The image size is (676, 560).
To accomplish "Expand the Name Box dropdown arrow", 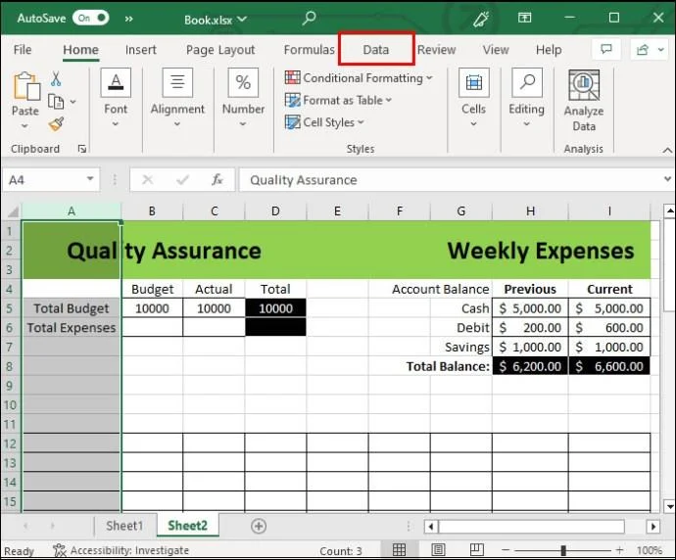I will point(90,180).
